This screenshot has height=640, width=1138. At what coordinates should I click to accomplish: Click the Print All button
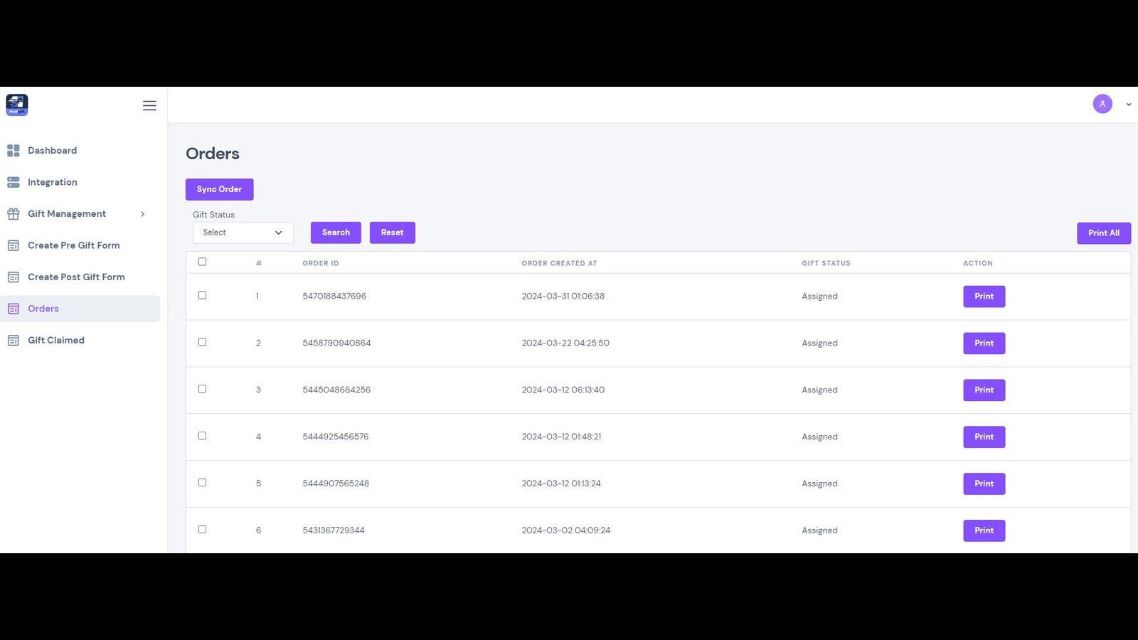[1103, 233]
